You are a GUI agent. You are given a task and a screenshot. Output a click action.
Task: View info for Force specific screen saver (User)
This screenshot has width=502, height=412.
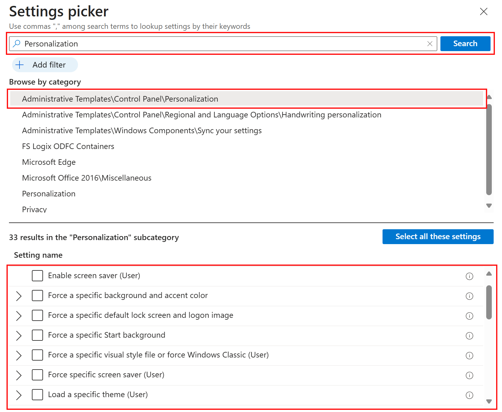469,375
